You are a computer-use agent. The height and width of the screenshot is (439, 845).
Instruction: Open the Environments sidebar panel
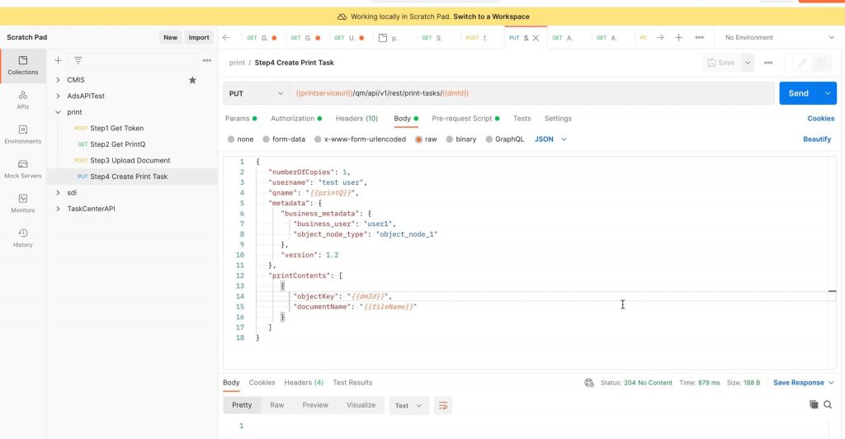22,135
